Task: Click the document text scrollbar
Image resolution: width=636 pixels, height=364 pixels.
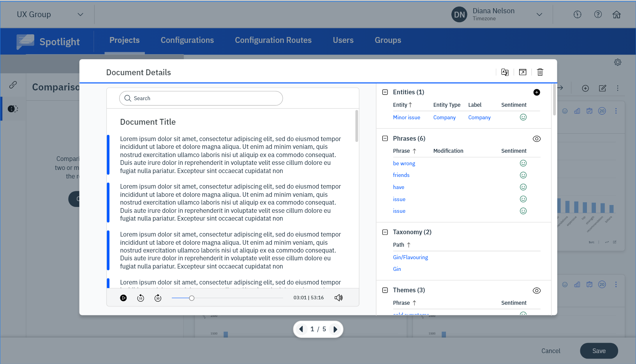Action: pos(356,126)
